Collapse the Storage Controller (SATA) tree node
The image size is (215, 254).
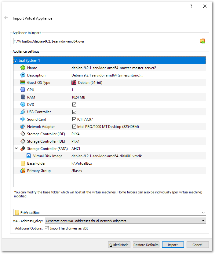point(16,148)
